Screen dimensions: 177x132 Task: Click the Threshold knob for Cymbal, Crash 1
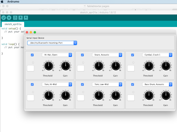[149, 66]
